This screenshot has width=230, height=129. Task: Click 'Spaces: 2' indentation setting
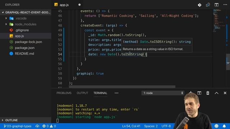pos(151,126)
